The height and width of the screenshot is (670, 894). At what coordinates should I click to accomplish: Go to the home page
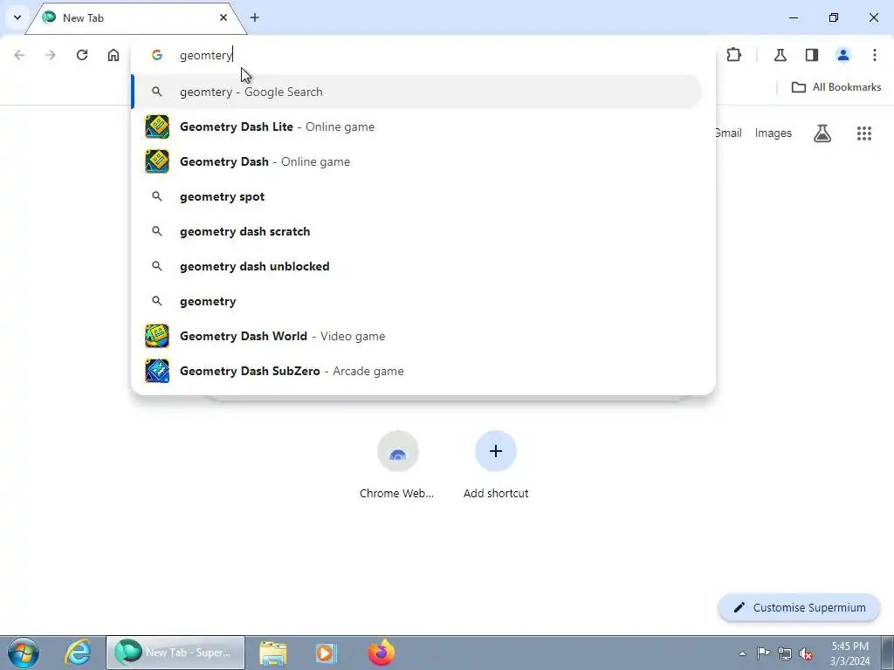pos(113,55)
